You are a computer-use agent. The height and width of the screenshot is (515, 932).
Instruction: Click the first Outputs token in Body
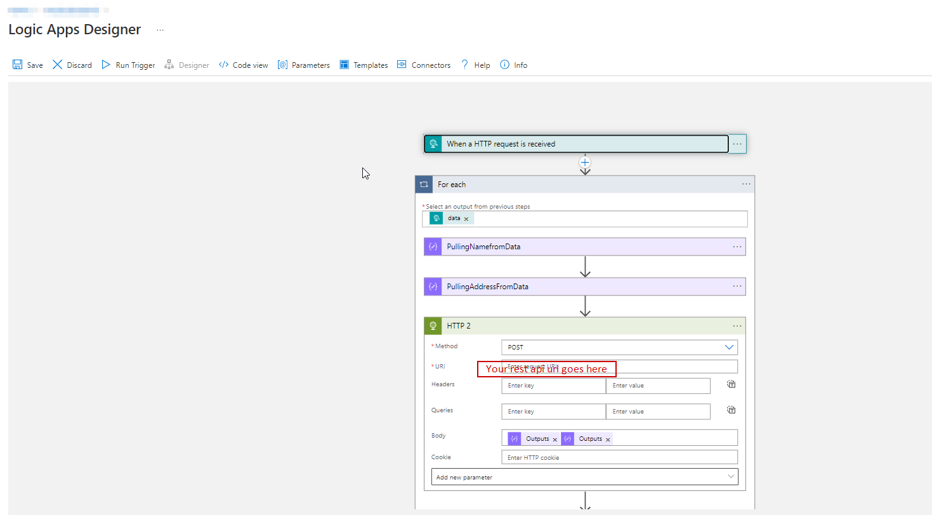(534, 439)
